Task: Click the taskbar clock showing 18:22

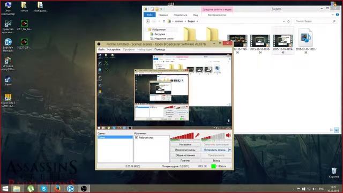Action: pos(333,189)
